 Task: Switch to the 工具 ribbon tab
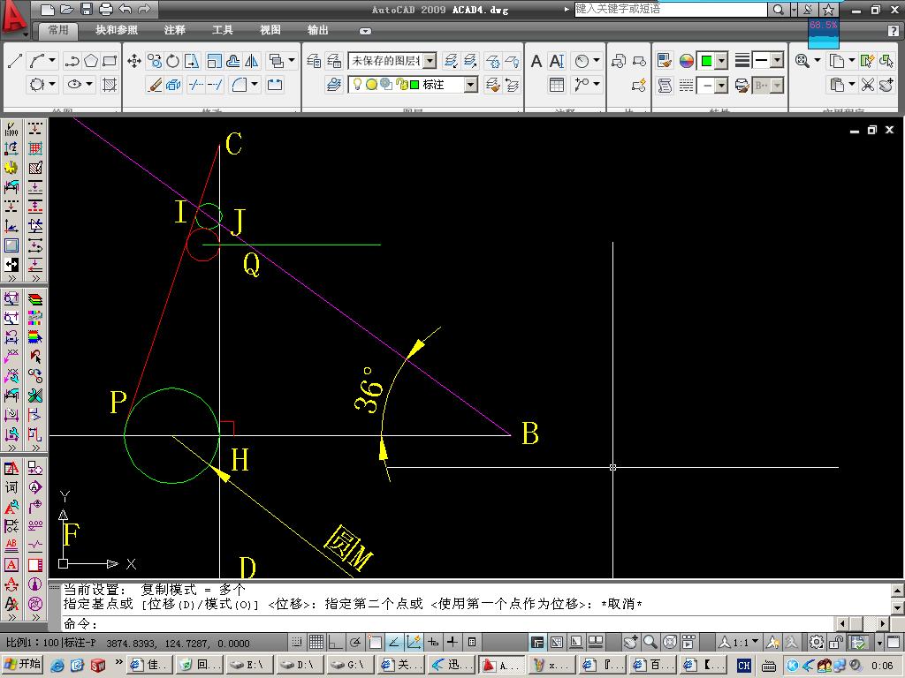tap(222, 30)
